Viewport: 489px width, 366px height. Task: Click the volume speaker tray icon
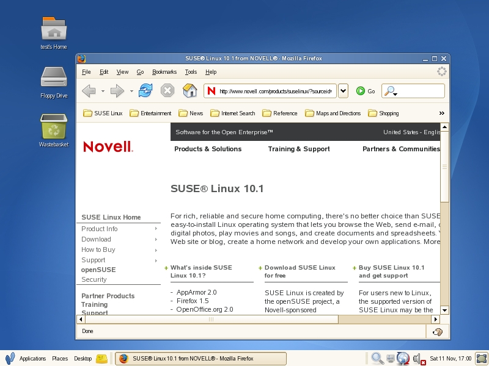[417, 359]
